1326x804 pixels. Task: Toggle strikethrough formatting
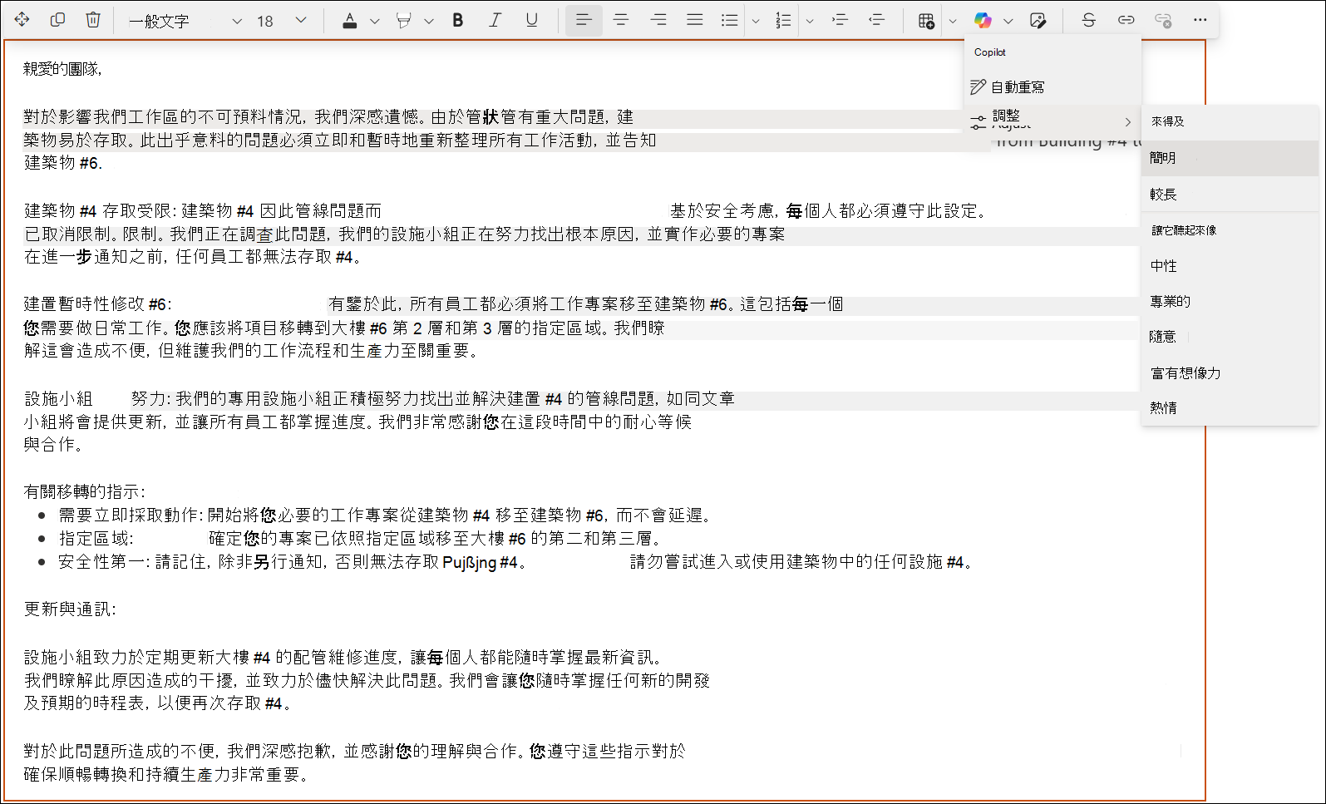(x=1088, y=21)
